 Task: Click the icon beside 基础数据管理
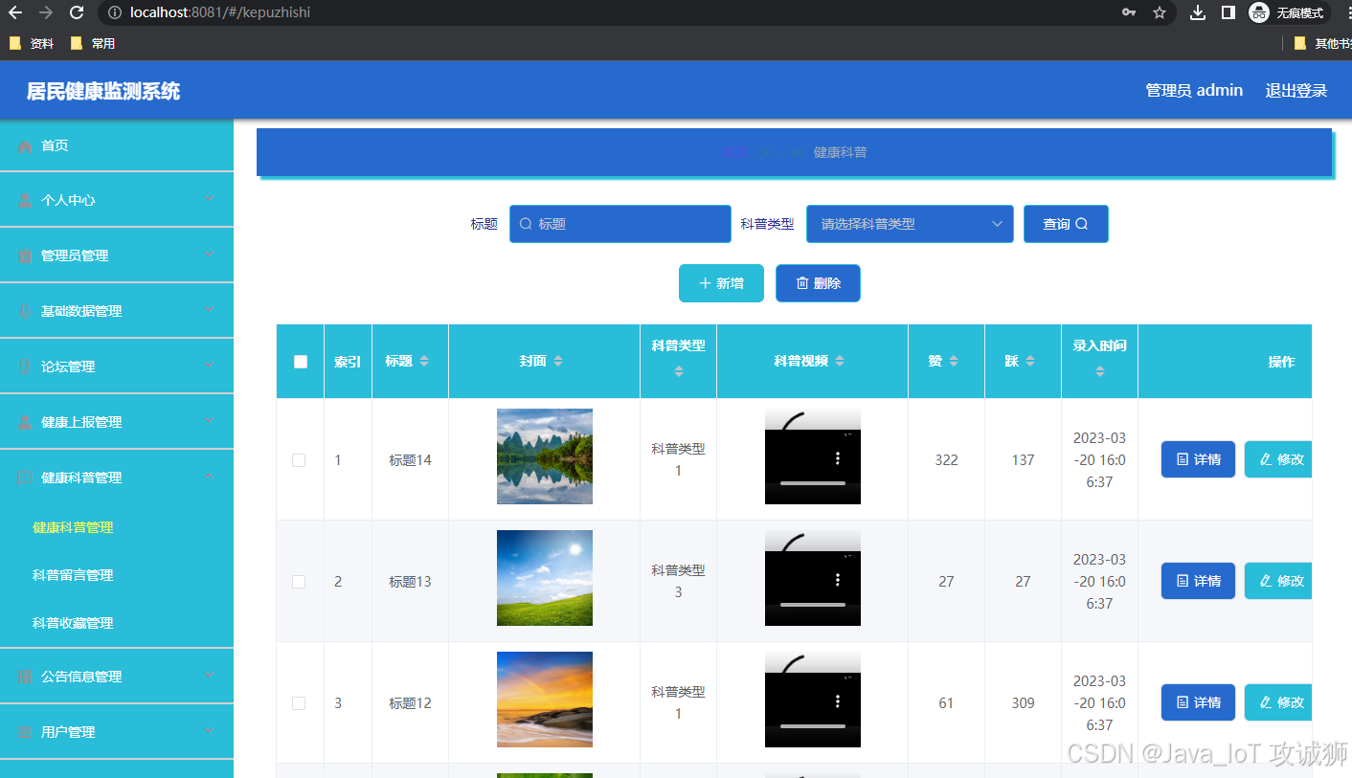point(25,312)
